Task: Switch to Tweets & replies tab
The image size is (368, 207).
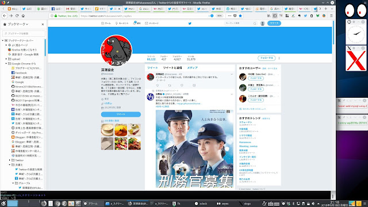Action: coord(172,68)
